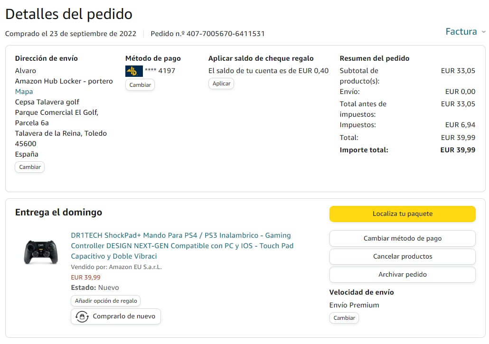This screenshot has height=344, width=489.
Task: Change the shipping address with Cambiar
Action: [x=29, y=167]
